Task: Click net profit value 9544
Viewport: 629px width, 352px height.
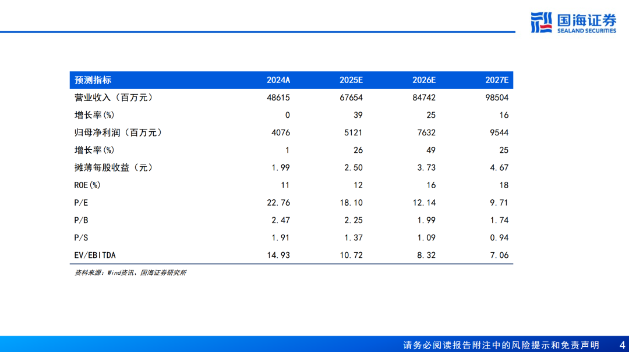Action: click(499, 132)
